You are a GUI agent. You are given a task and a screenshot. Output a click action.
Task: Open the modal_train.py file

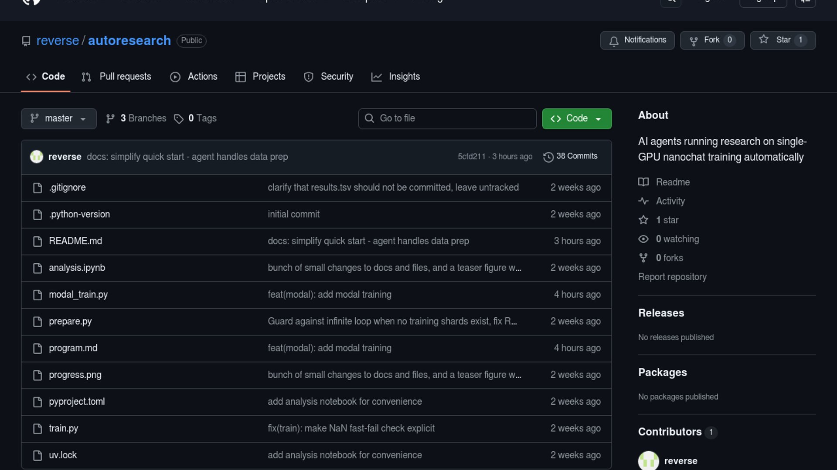[78, 295]
